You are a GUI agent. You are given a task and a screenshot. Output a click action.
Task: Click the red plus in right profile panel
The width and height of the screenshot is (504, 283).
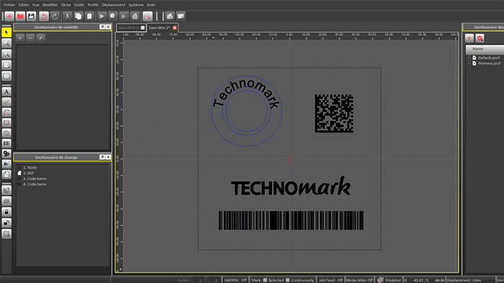[469, 38]
